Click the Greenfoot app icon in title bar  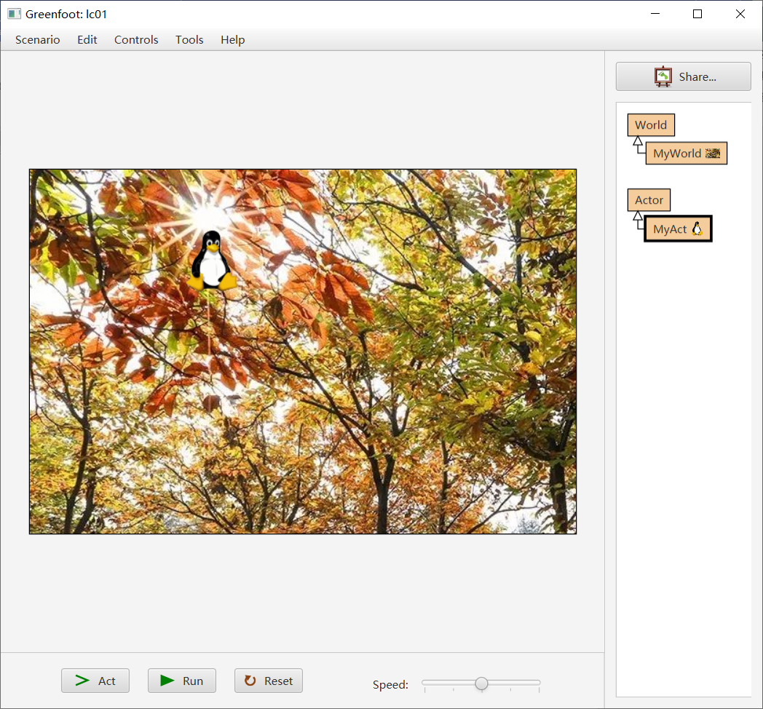point(14,14)
